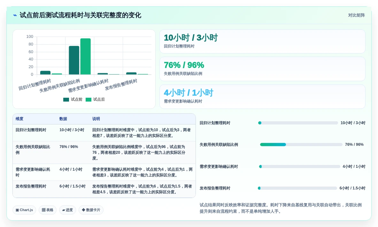
Task: Click the blue bolt icon beside the title
Action: [15, 15]
